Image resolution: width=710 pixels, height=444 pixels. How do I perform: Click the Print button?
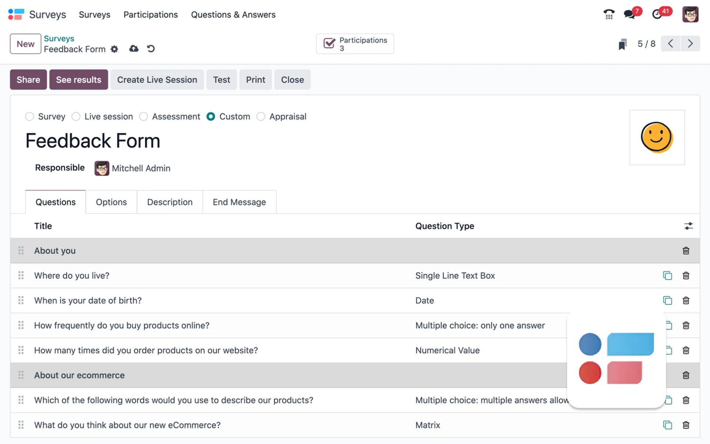coord(256,80)
